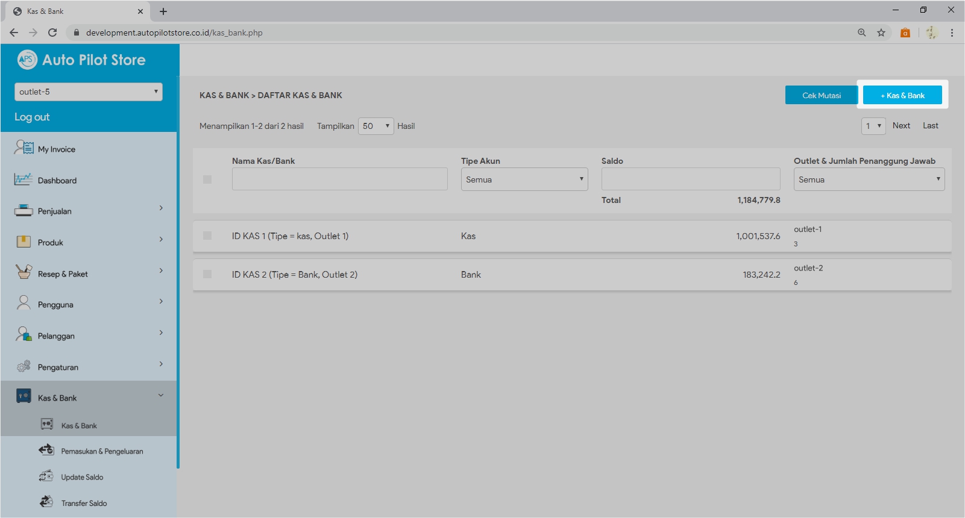Click the Update Saldo icon

click(x=46, y=476)
